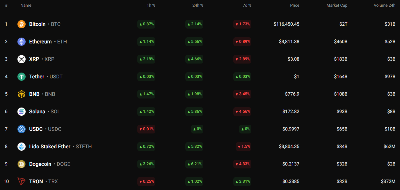Click the BNB logo icon
400x190 pixels.
click(22, 94)
